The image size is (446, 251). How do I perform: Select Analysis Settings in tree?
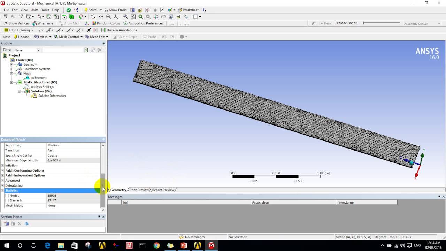[42, 87]
